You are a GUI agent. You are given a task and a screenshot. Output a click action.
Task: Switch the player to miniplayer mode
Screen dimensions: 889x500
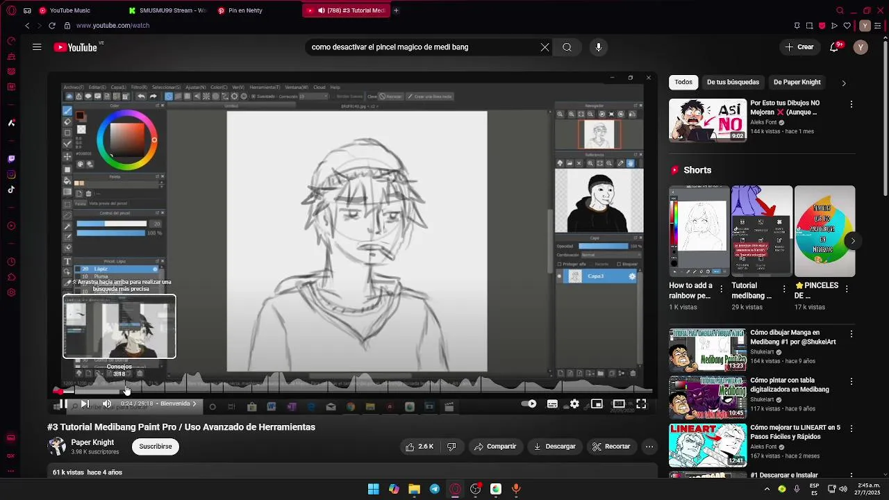[x=597, y=403]
